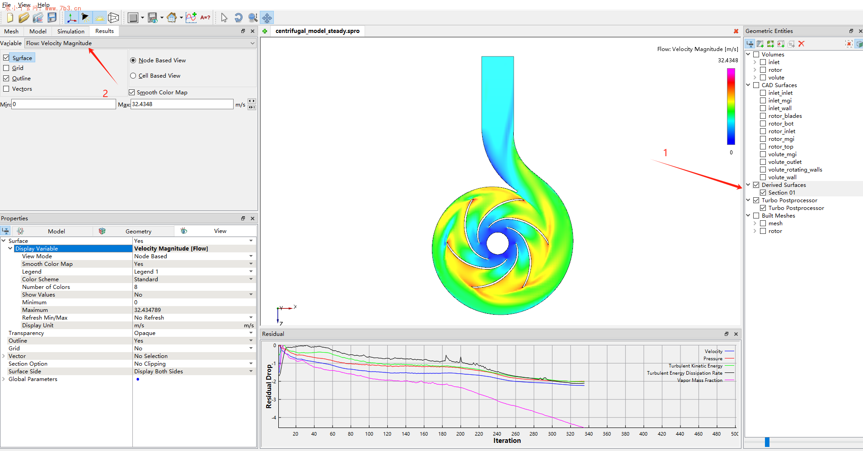
Task: Select the rotate view tool
Action: pos(238,18)
